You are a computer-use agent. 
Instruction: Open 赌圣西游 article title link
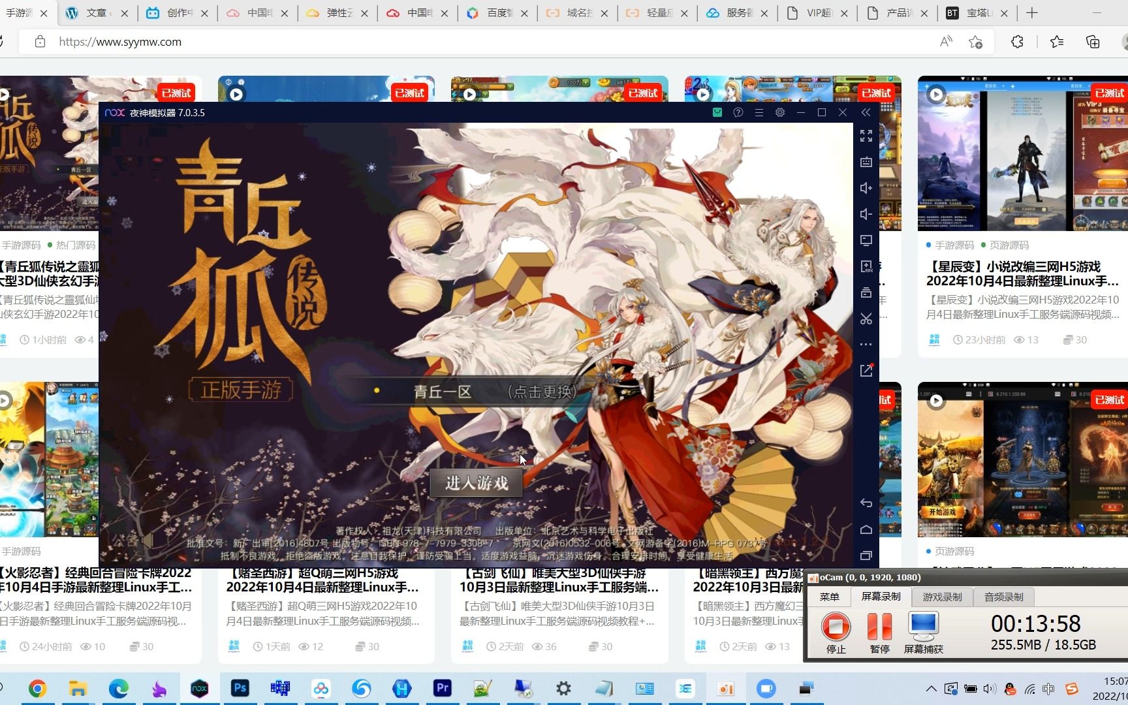322,580
